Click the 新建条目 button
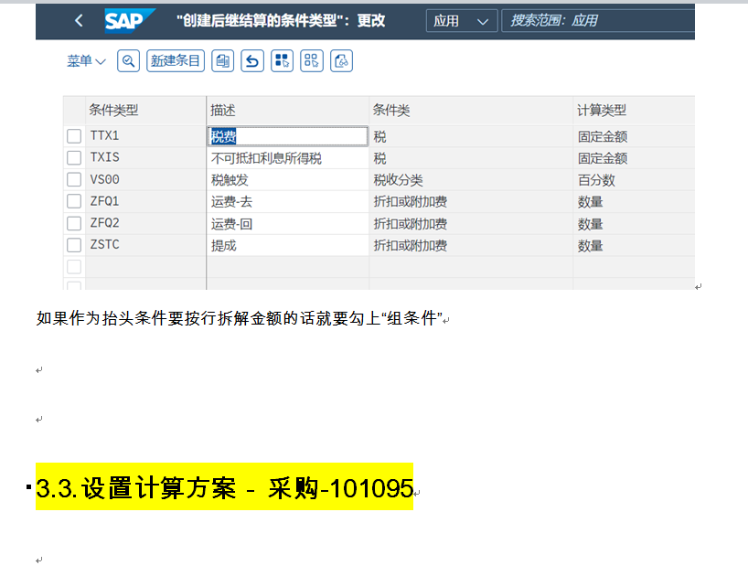This screenshot has width=748, height=576. [x=176, y=61]
